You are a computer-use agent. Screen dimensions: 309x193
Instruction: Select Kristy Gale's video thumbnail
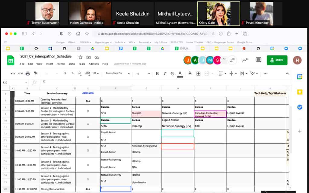click(218, 14)
